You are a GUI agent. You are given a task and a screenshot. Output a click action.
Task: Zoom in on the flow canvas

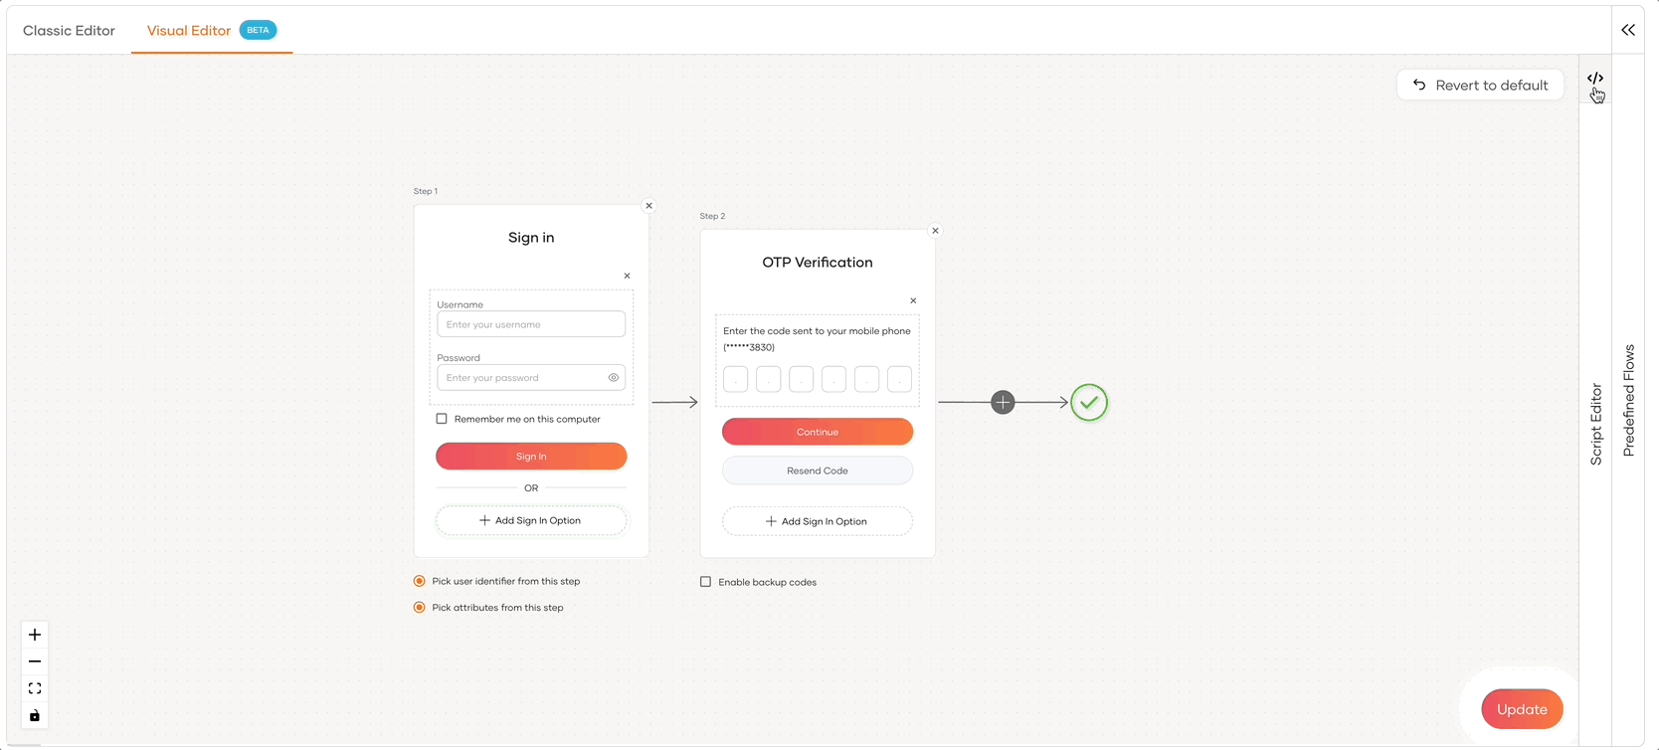[35, 635]
